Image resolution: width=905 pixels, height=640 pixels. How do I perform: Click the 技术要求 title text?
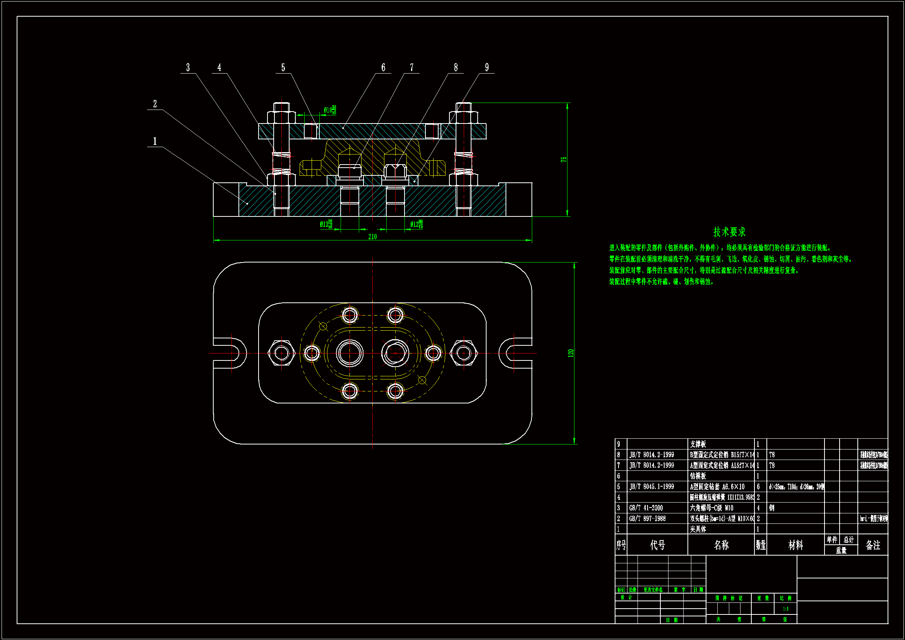[x=729, y=232]
